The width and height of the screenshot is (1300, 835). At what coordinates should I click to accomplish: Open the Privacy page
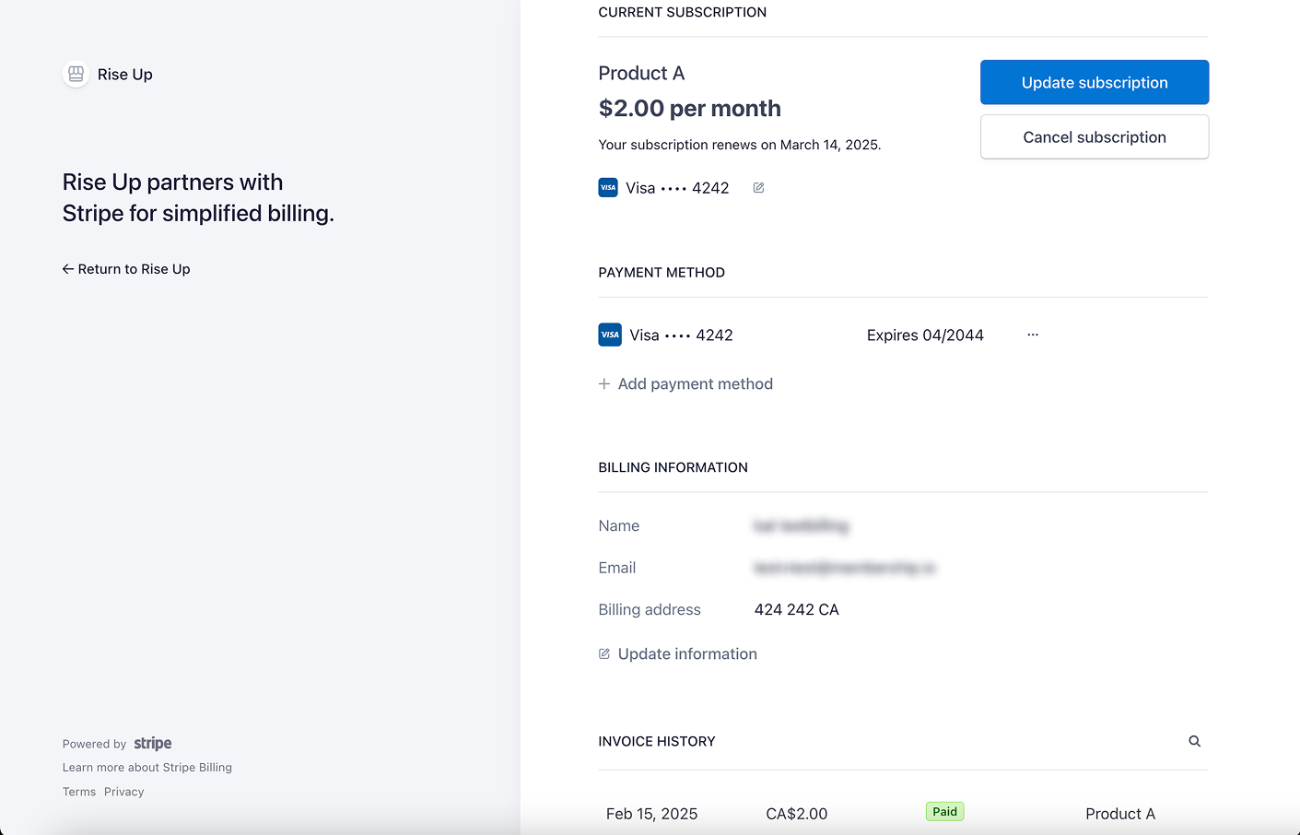point(123,791)
